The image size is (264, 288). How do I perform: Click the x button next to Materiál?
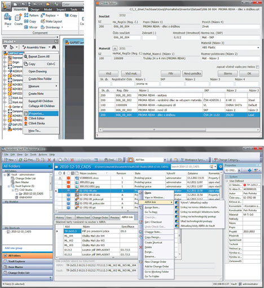(115, 49)
